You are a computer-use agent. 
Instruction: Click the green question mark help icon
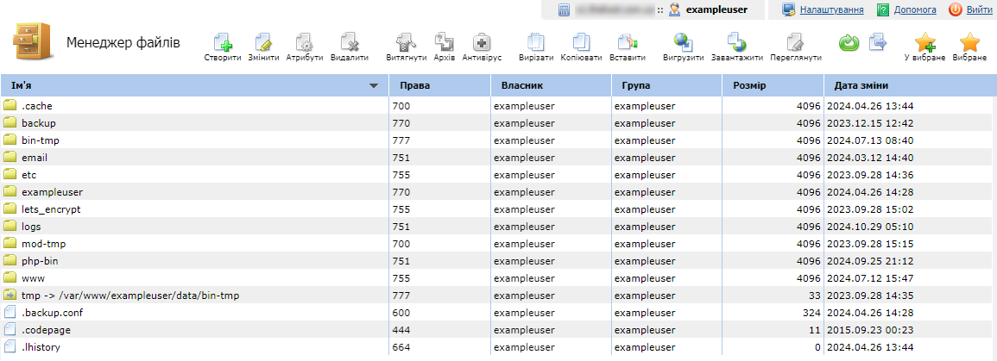coord(882,9)
